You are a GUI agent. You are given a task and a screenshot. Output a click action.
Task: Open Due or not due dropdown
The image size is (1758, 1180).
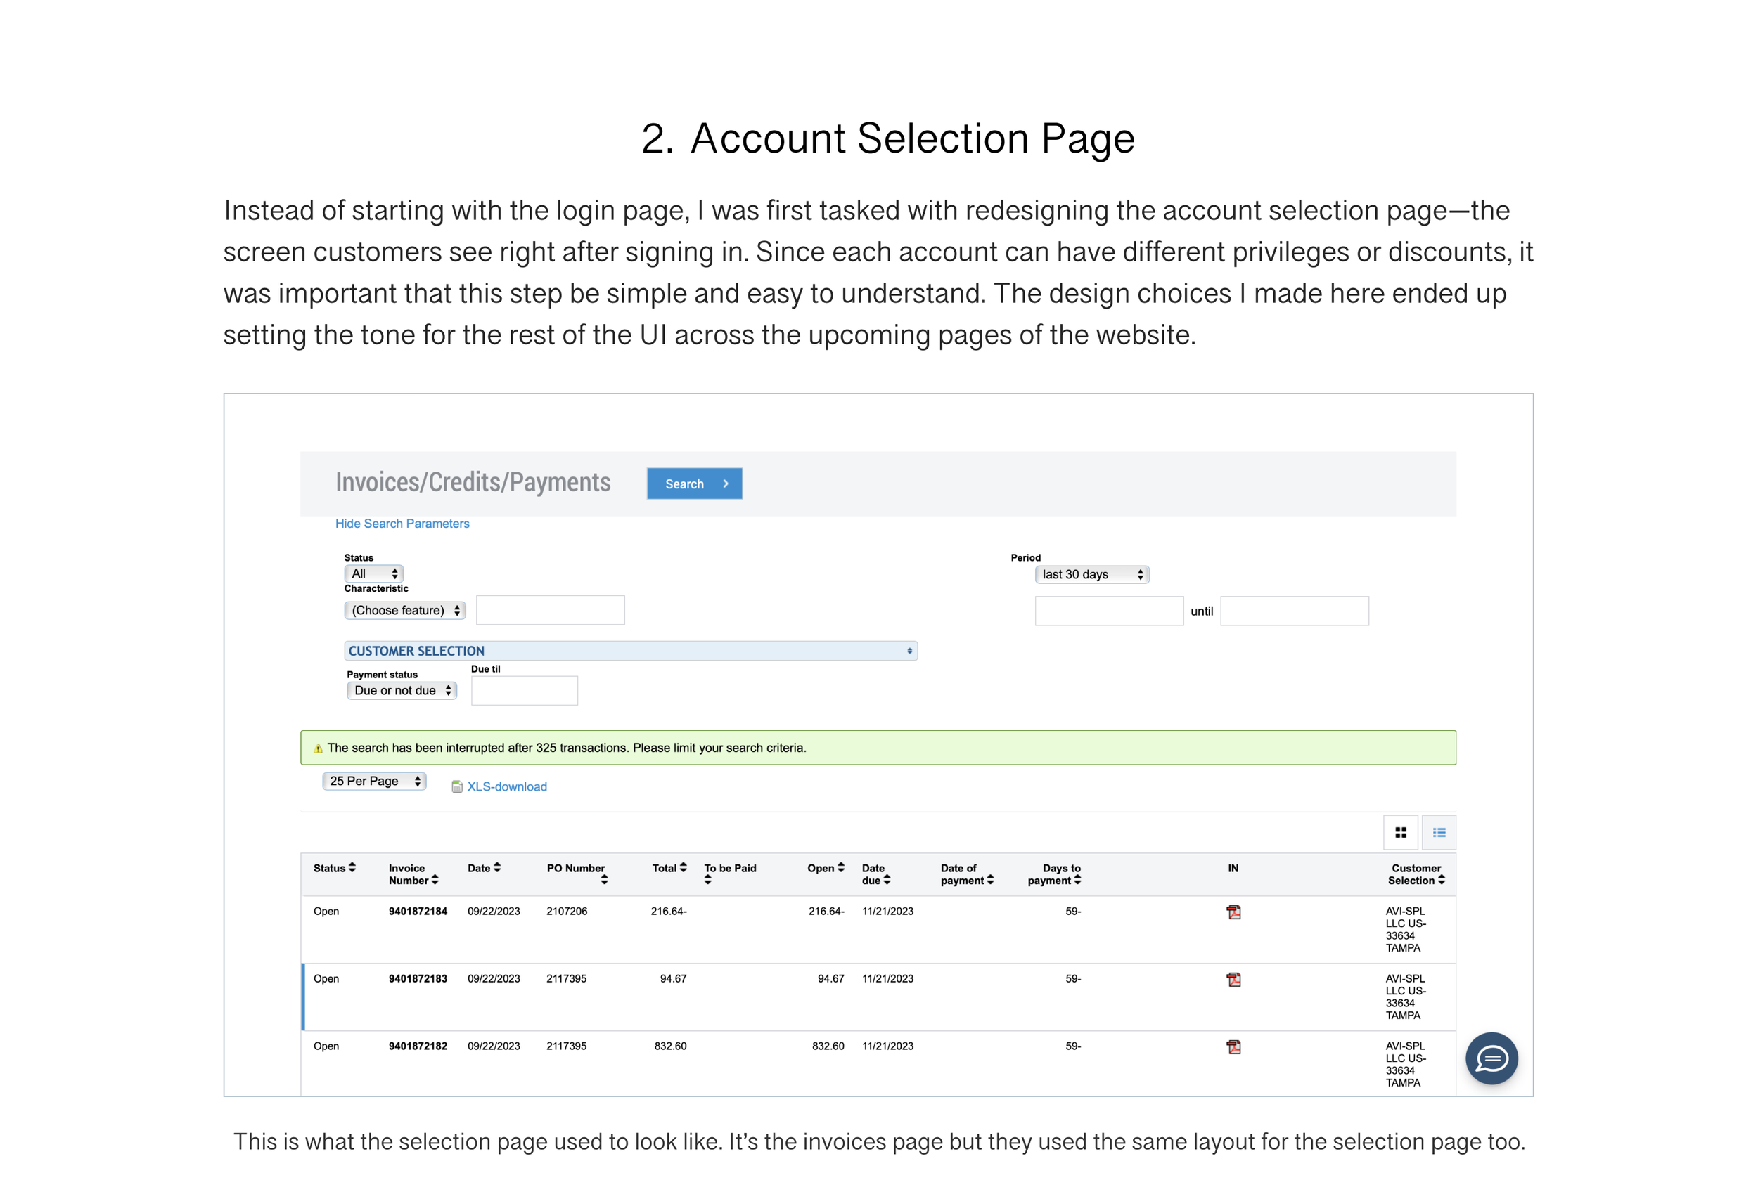tap(402, 690)
